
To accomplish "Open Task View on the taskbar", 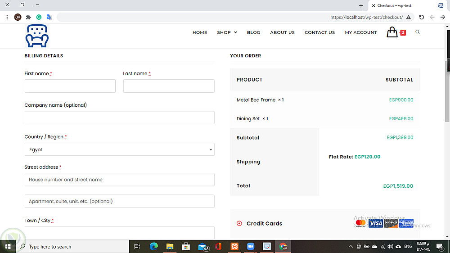I will coord(137,246).
